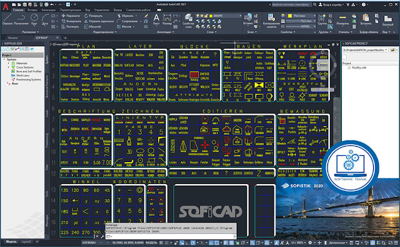The image size is (400, 247).
Task: Expand the Редактирование panel dropdown
Action: point(104,32)
